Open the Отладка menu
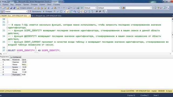Image resolution: width=173 pixels, height=97 pixels. 34,5
